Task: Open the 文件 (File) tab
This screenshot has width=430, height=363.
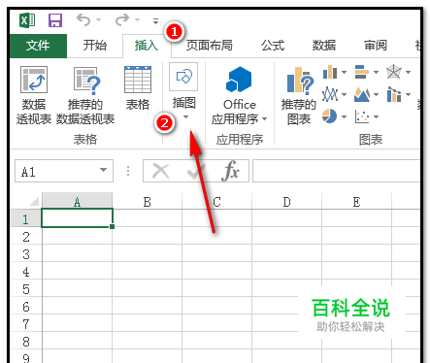Action: point(38,46)
